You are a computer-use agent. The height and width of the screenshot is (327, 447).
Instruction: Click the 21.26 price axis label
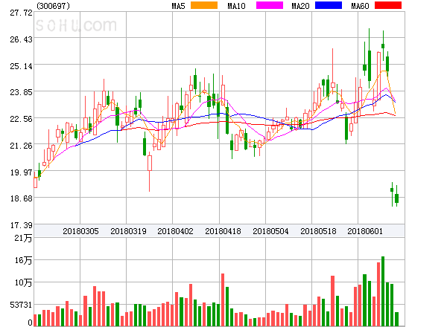tap(21, 146)
